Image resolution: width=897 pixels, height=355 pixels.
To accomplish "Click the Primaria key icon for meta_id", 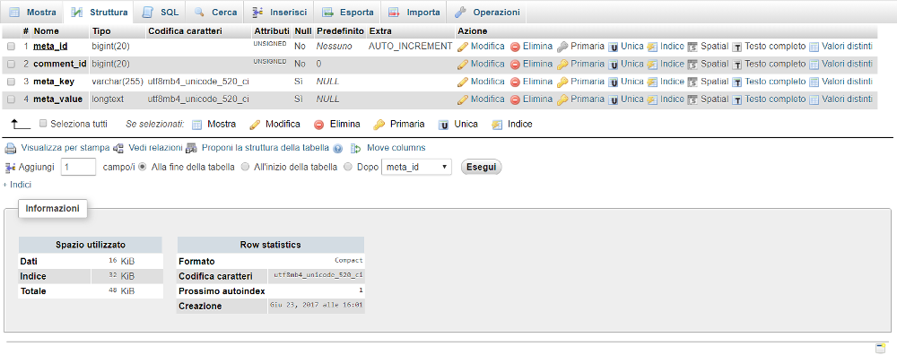I will click(562, 47).
